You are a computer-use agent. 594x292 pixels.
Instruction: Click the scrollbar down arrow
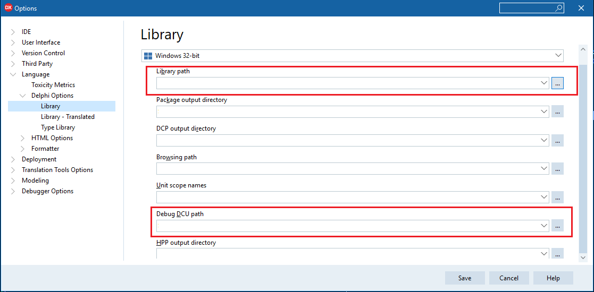[583, 257]
